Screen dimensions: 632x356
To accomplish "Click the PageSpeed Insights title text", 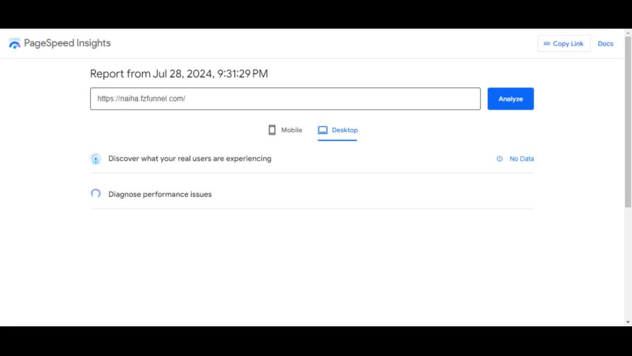I will pos(68,43).
